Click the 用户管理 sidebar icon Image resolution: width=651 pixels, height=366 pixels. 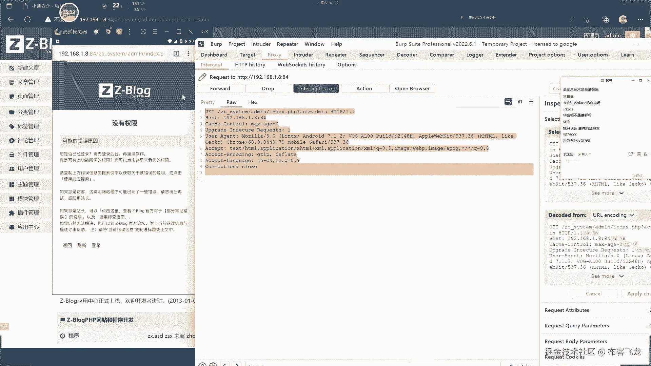[12, 168]
